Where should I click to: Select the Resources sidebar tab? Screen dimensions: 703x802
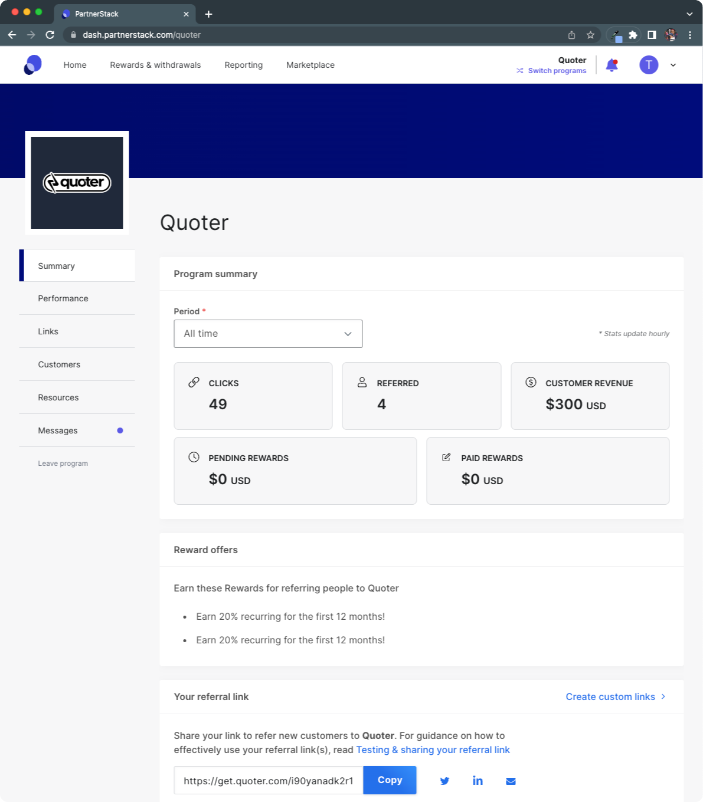[x=77, y=397]
